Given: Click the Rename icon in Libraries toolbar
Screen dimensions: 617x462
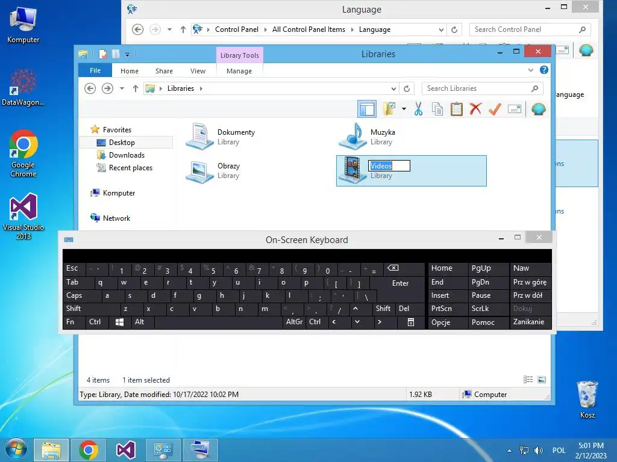Looking at the screenshot, I should coord(515,109).
